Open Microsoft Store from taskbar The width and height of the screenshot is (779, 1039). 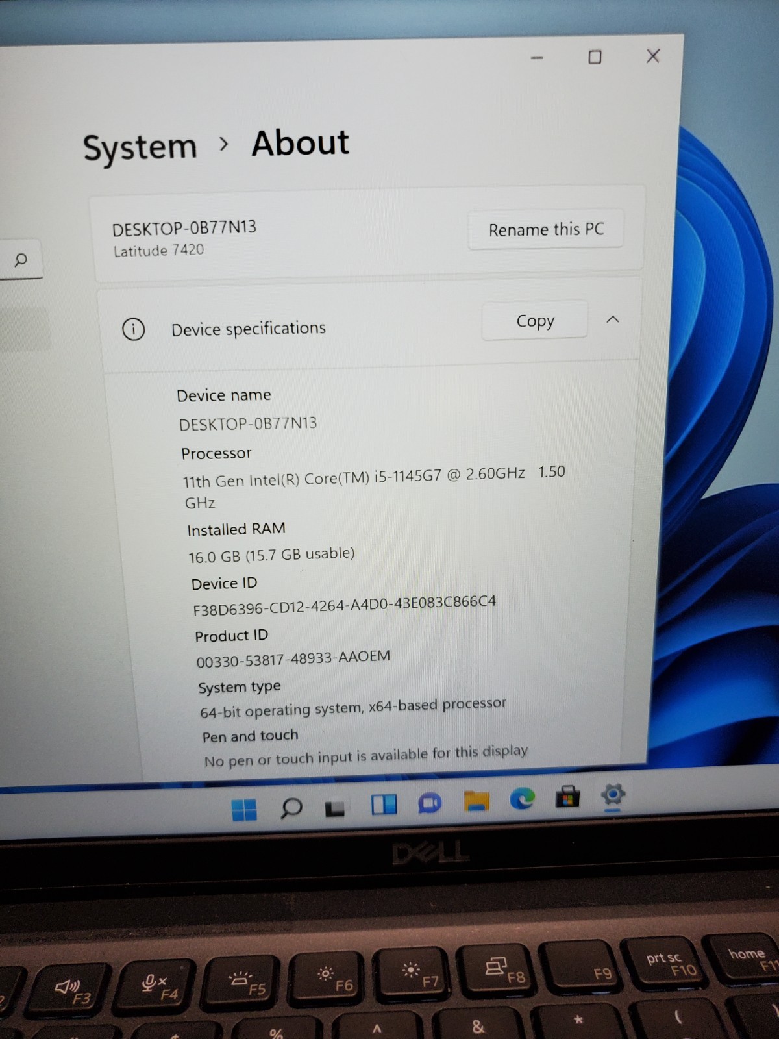[567, 796]
